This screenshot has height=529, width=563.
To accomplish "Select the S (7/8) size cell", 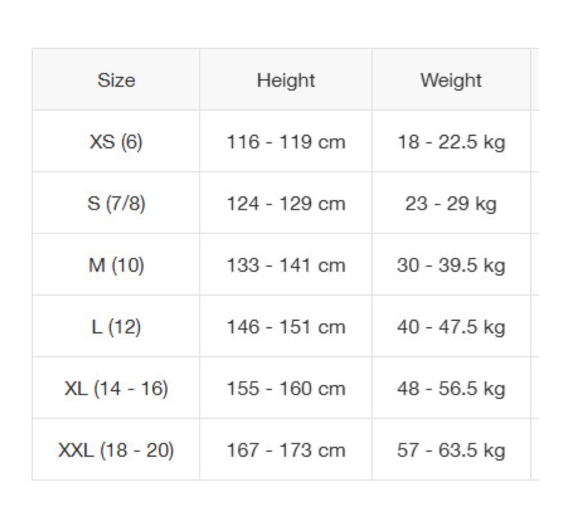I will (x=116, y=203).
